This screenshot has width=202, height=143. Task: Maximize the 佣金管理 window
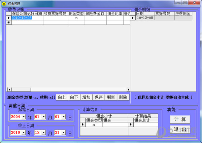[185, 3]
